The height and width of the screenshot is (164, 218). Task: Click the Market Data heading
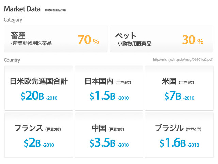(x=22, y=9)
